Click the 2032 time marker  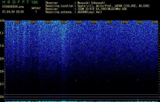pyautogui.click(x=33, y=22)
